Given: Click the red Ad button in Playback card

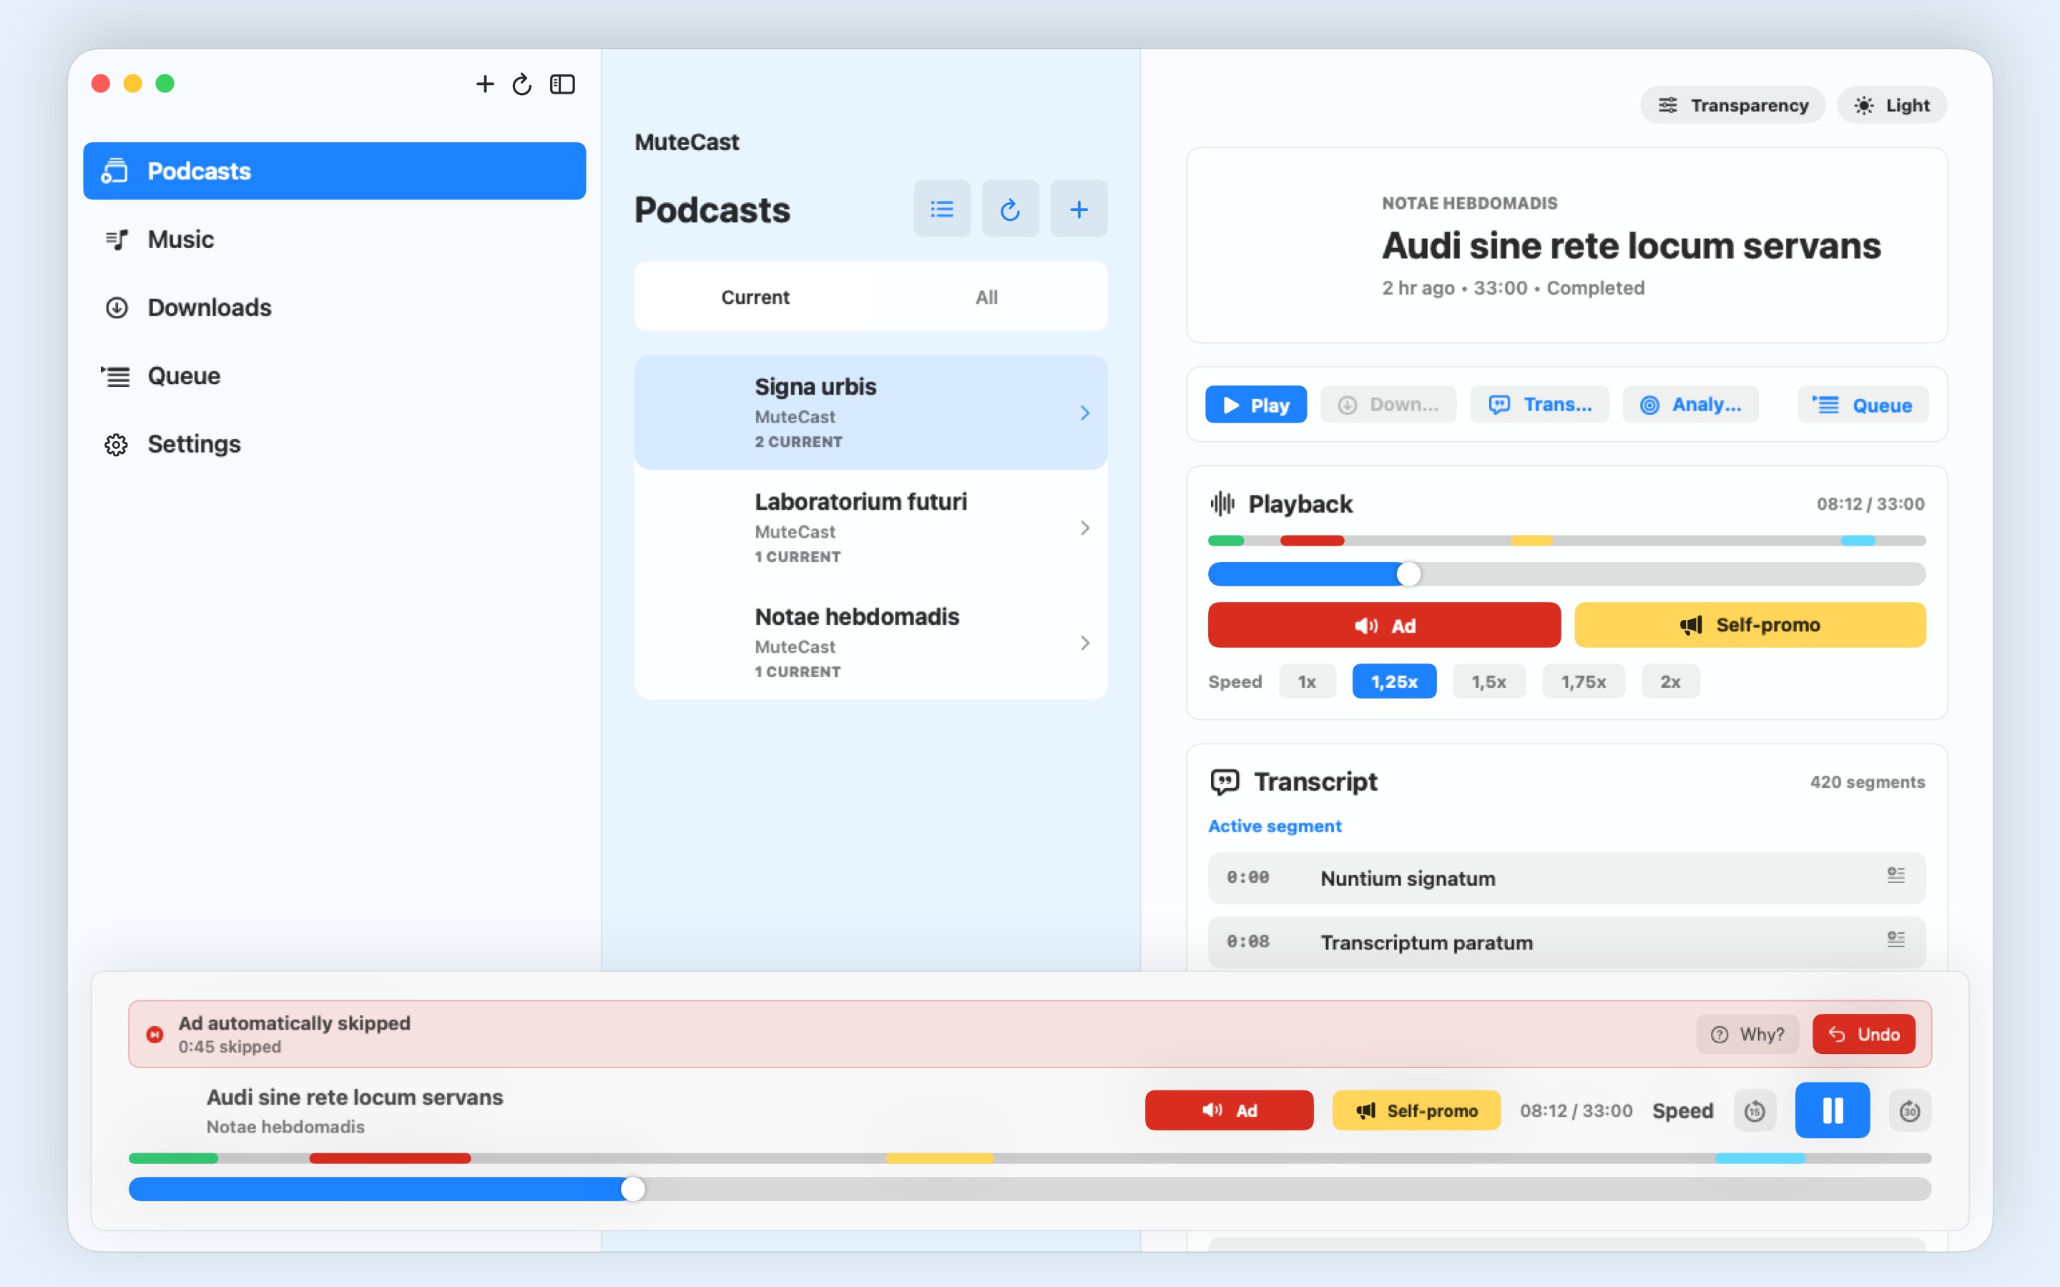Looking at the screenshot, I should pos(1384,625).
